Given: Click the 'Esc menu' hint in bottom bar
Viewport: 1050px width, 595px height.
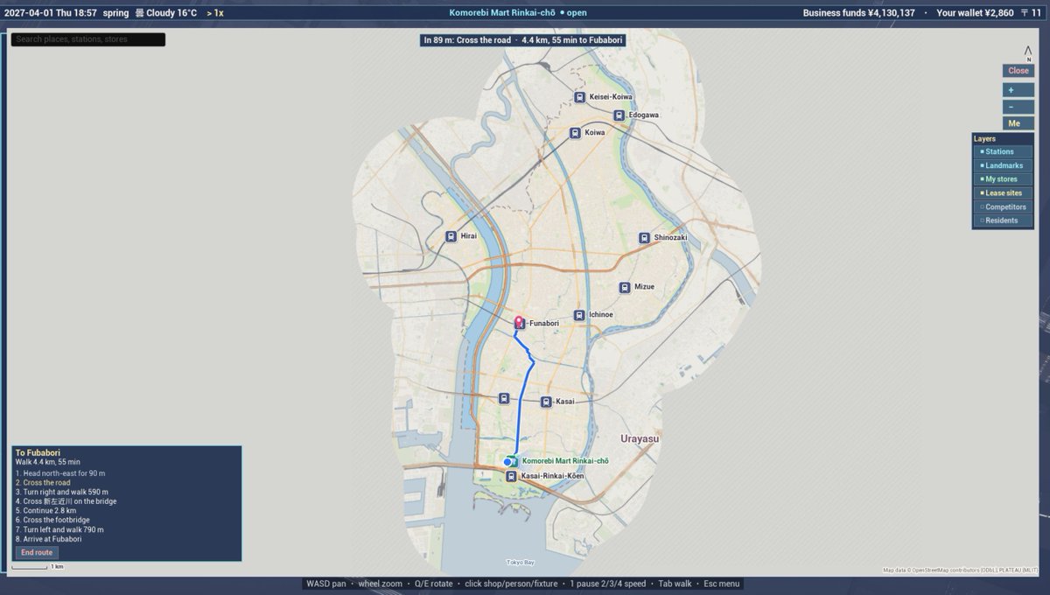Looking at the screenshot, I should (x=722, y=584).
